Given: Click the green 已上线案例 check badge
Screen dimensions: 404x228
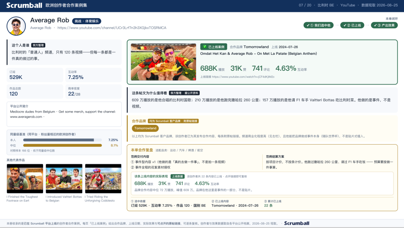Looking at the screenshot, I should tap(214, 47).
